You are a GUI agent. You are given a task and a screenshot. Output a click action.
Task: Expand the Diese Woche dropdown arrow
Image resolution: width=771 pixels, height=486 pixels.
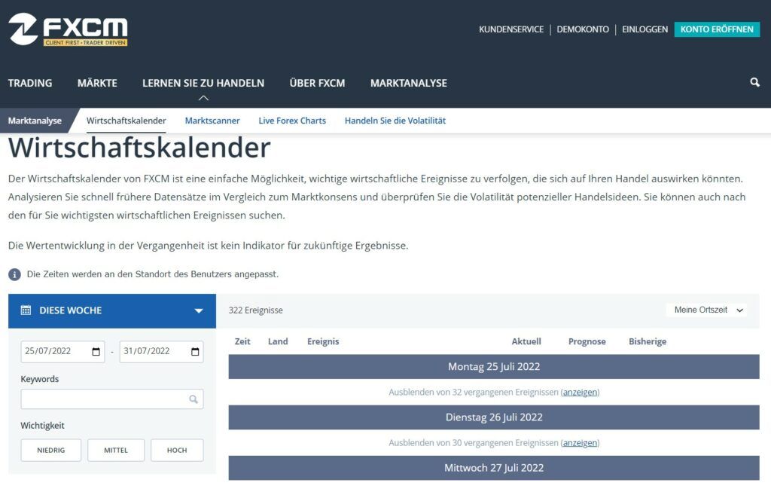[199, 310]
